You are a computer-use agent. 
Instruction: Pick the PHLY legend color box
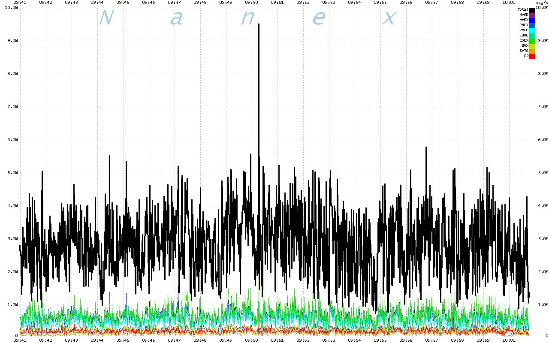(x=532, y=25)
